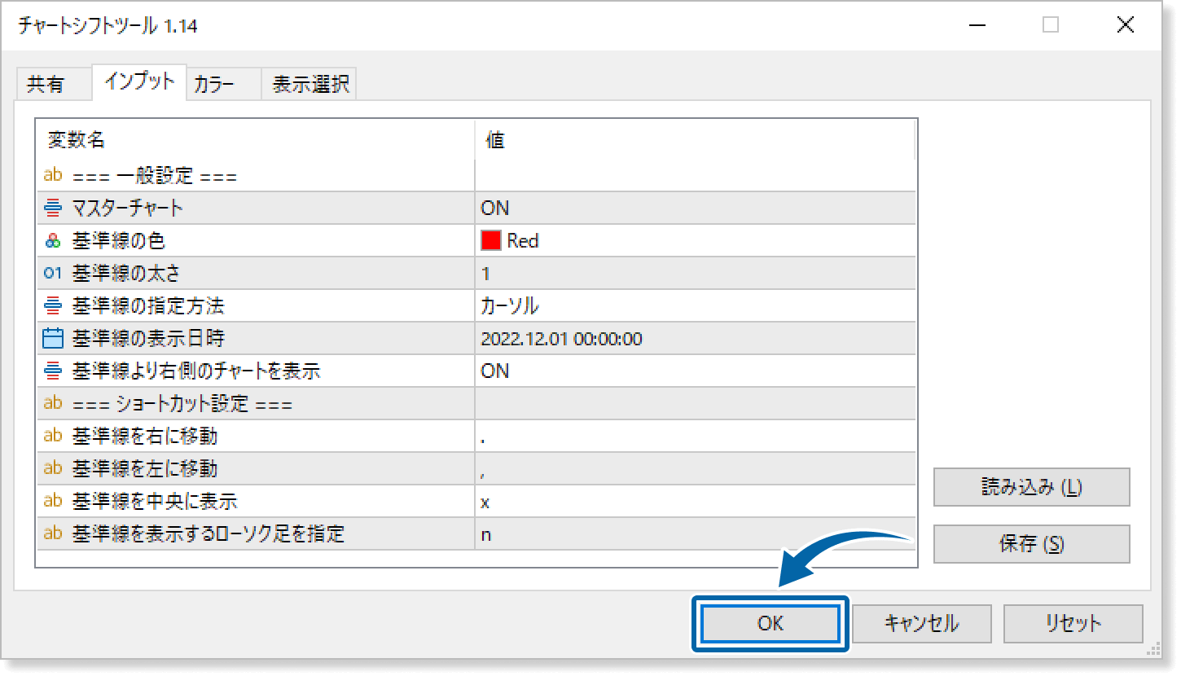Select the 基準線の太さ variable name

(x=126, y=273)
